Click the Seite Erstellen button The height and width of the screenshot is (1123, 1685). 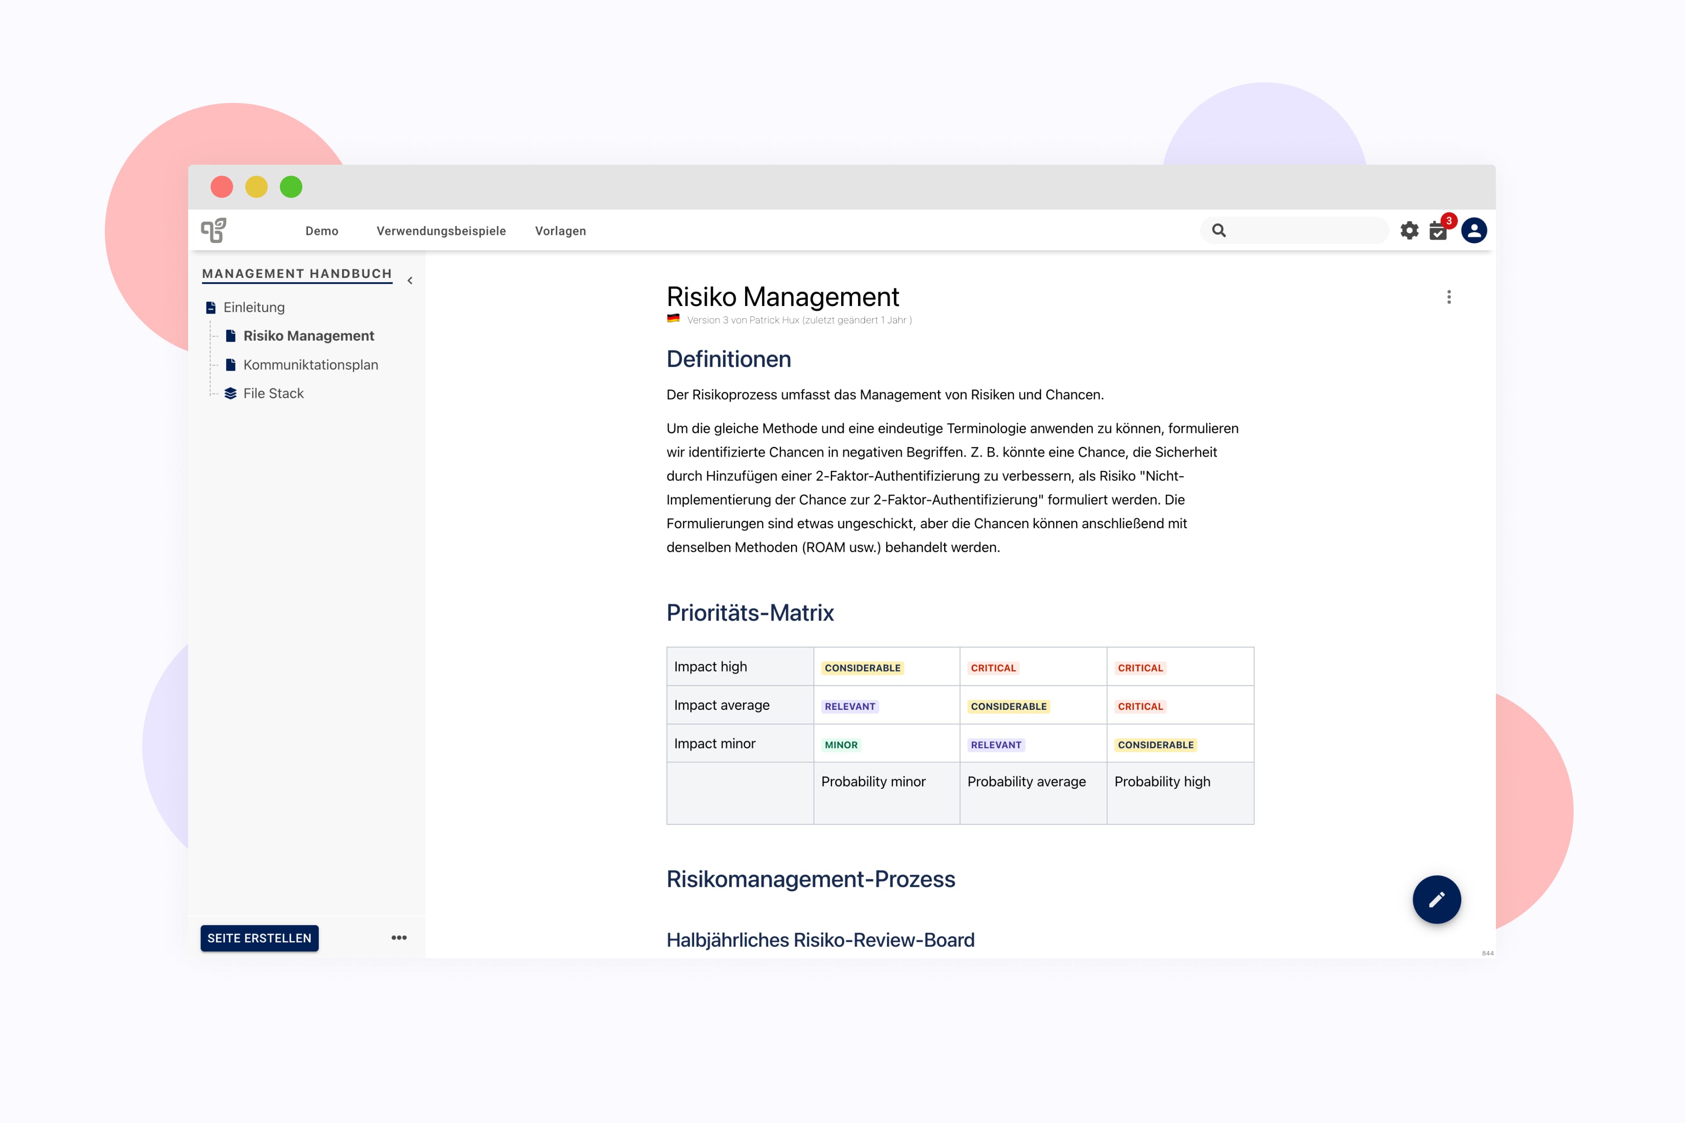[x=259, y=938]
